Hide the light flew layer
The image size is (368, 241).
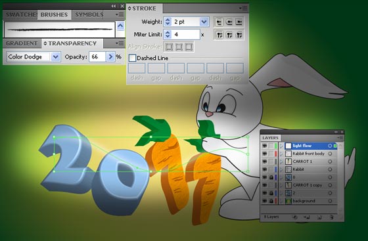tap(265, 146)
